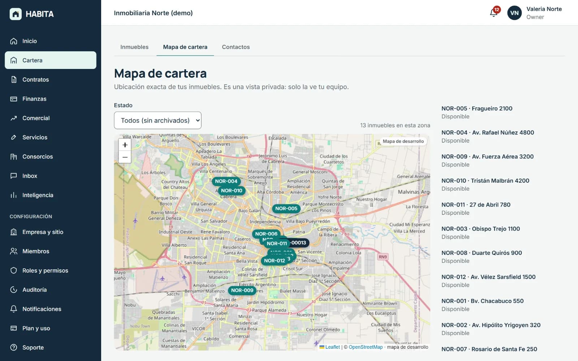The image size is (578, 361).
Task: Zoom in the map with plus button
Action: (x=125, y=145)
